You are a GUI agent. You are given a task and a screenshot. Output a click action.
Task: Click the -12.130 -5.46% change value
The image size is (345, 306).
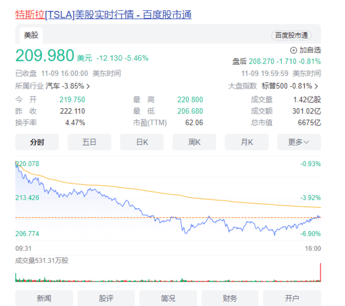[122, 58]
